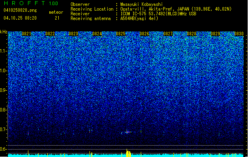Screen dimensions: 248x157
Task: Click the 0.8 frequency axis label
Action: (x=3, y=110)
